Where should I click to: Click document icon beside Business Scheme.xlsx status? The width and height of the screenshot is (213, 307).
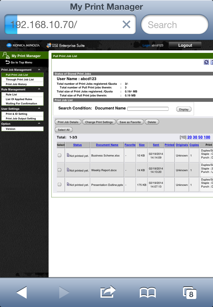tap(68, 155)
